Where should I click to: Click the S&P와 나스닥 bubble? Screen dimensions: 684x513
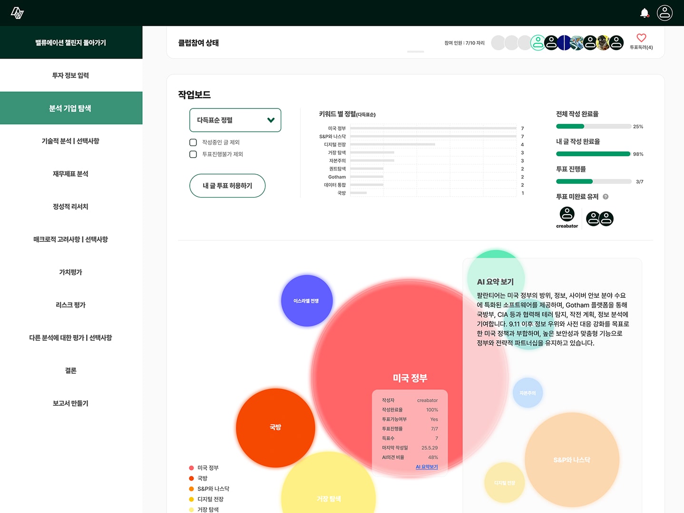pyautogui.click(x=572, y=460)
